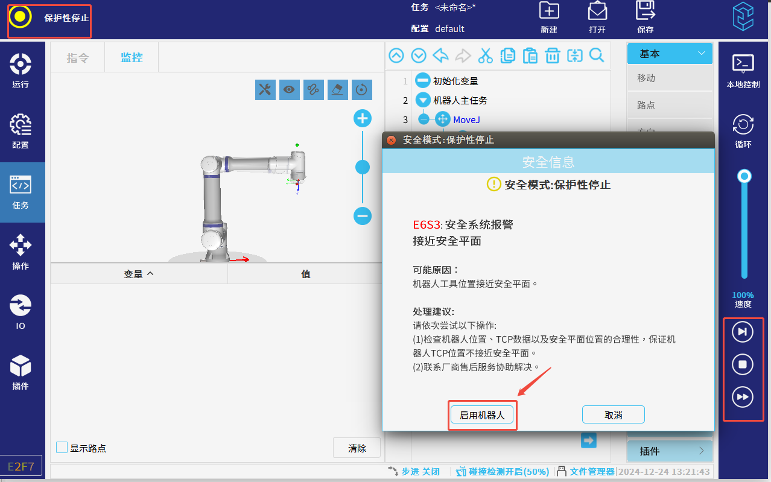771x482 pixels.
Task: Click the zoom in plus button
Action: [362, 118]
